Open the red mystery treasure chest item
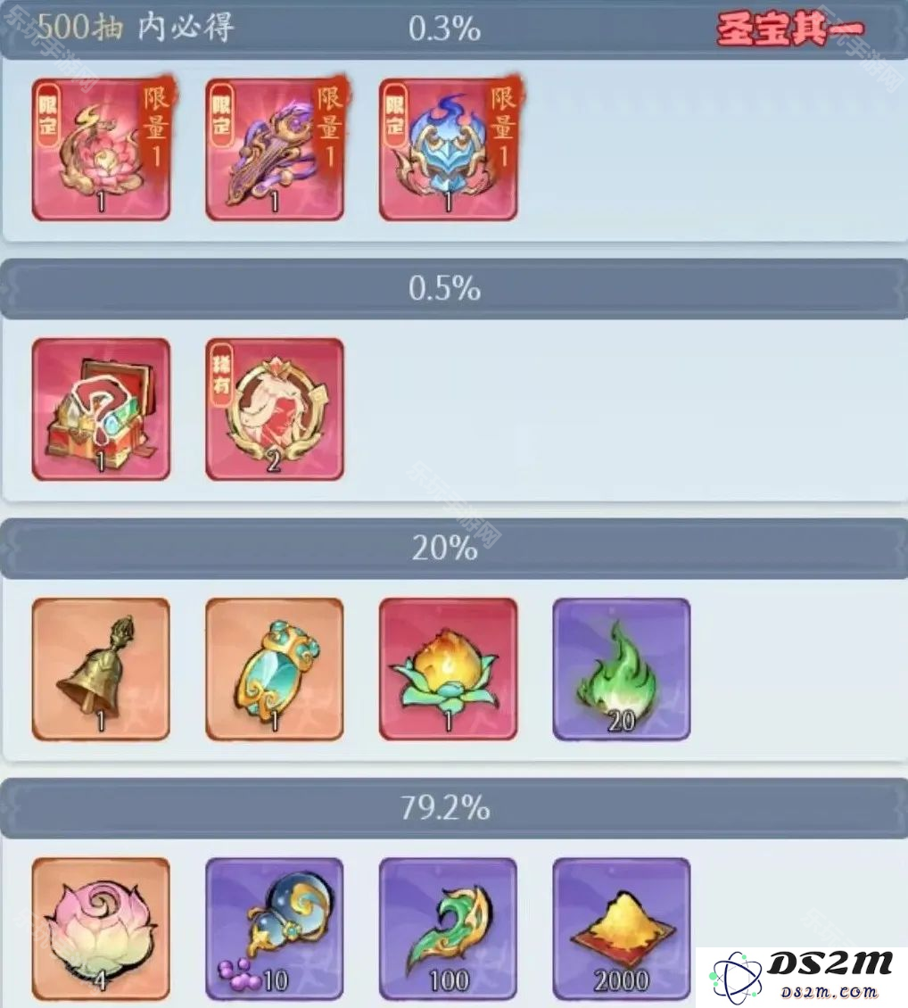Viewport: 908px width, 1008px height. (x=101, y=409)
